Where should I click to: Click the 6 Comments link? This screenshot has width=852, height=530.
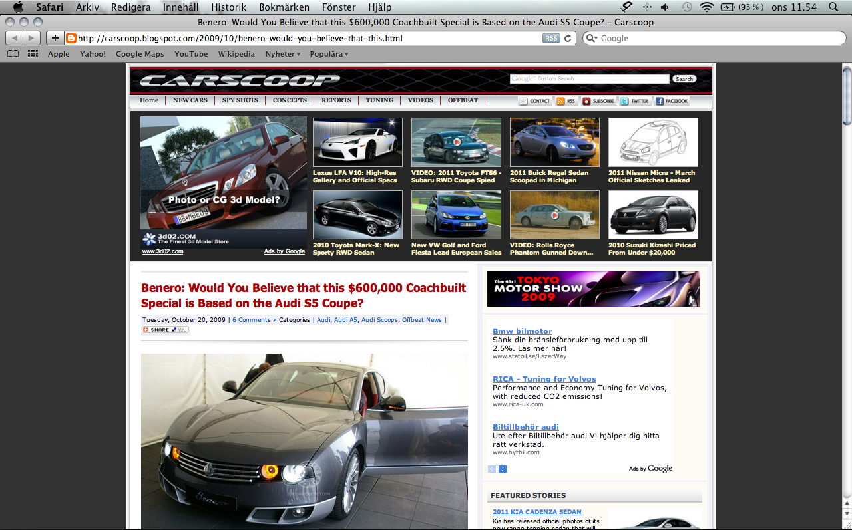tap(254, 320)
